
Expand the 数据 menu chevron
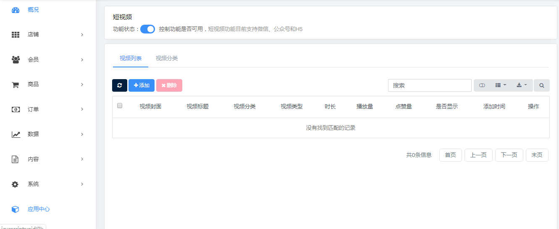(x=82, y=134)
